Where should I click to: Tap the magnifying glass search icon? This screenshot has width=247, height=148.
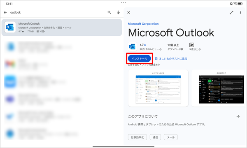(110, 12)
